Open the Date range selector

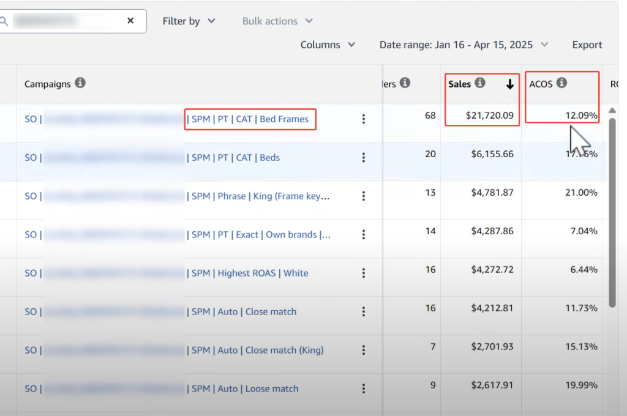click(x=464, y=45)
